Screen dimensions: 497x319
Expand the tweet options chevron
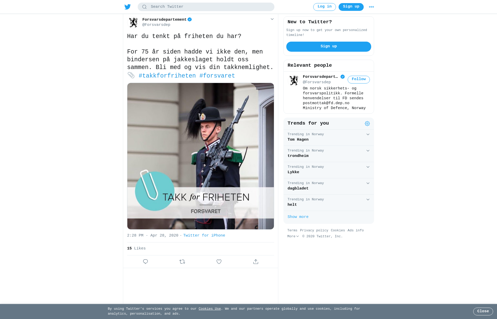[x=272, y=19]
